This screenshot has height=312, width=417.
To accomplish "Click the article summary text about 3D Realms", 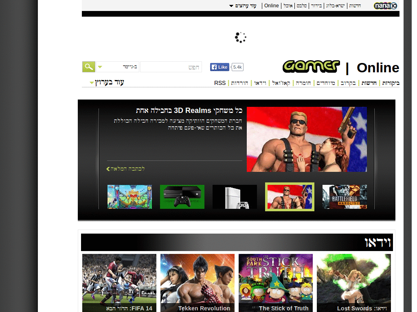I will coord(178,124).
